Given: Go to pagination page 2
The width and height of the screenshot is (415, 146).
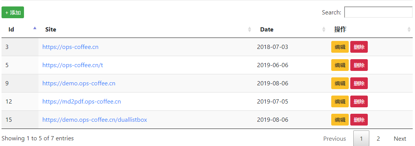Looking at the screenshot, I should coord(378,139).
